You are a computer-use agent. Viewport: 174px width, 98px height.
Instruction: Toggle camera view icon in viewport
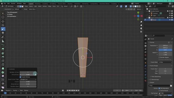point(141,28)
